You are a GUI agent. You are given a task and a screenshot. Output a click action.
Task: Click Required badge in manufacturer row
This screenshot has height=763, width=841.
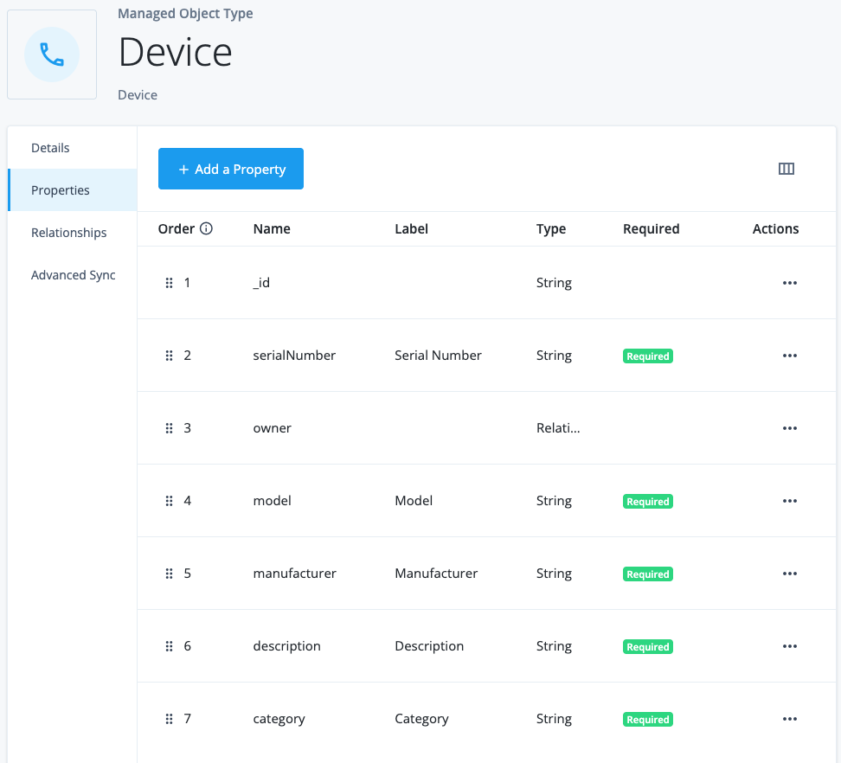click(x=648, y=574)
